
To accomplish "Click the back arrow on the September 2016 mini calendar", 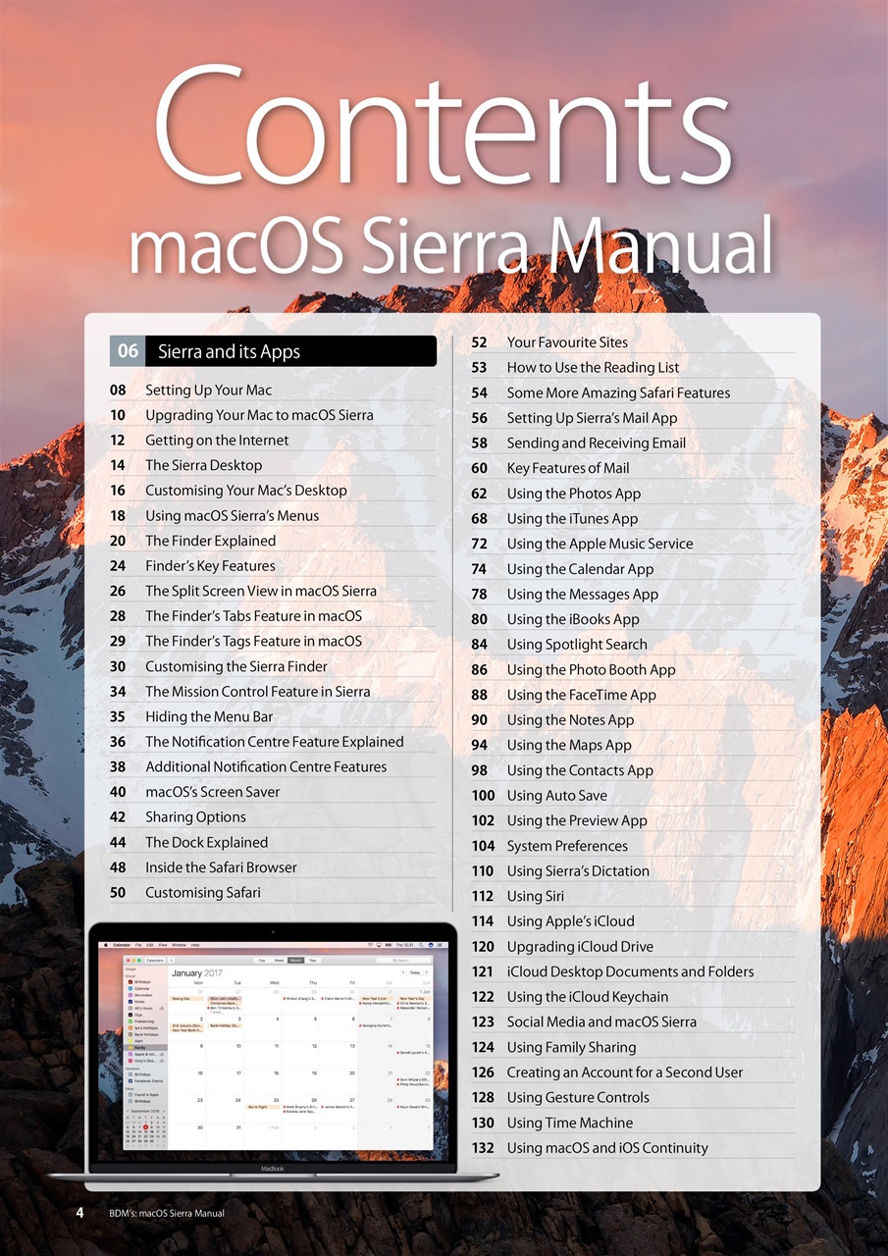I will pos(128,1111).
